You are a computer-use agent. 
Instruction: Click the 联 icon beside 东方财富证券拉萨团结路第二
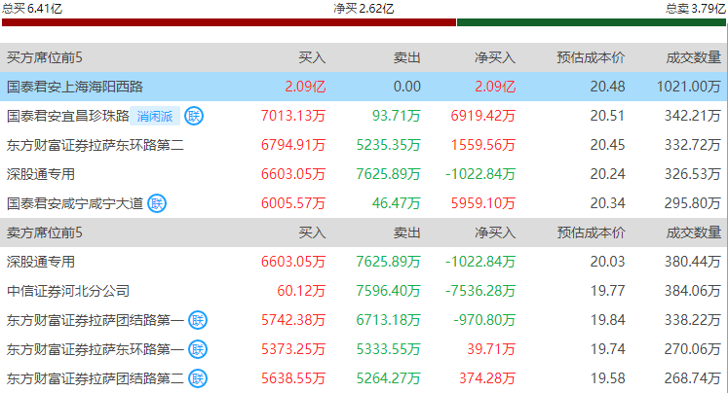click(x=198, y=378)
